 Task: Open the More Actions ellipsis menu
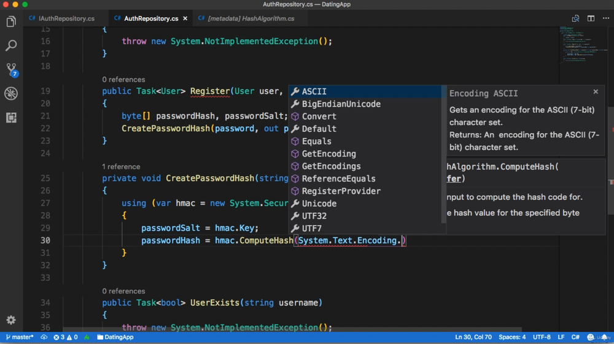click(606, 18)
